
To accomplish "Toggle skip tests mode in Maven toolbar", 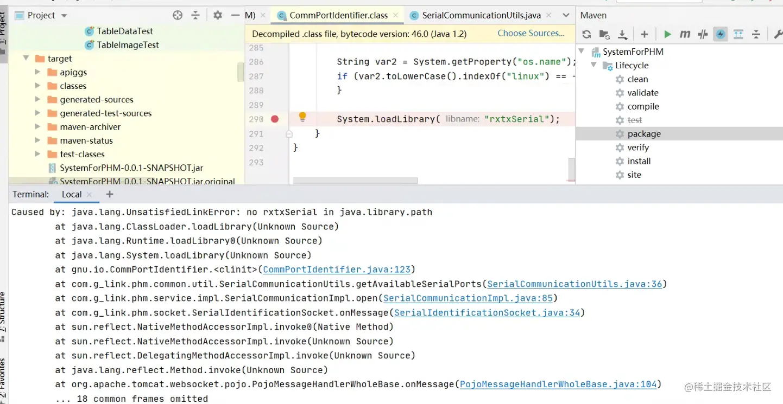I will (x=721, y=34).
